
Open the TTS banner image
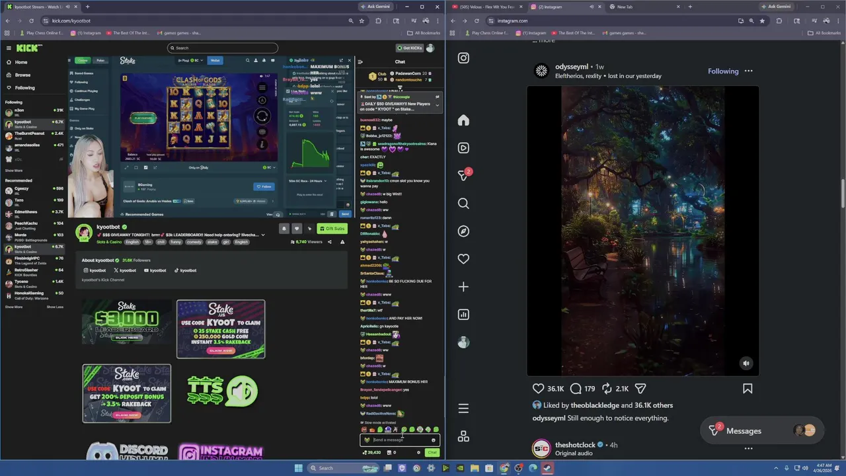[x=221, y=391]
